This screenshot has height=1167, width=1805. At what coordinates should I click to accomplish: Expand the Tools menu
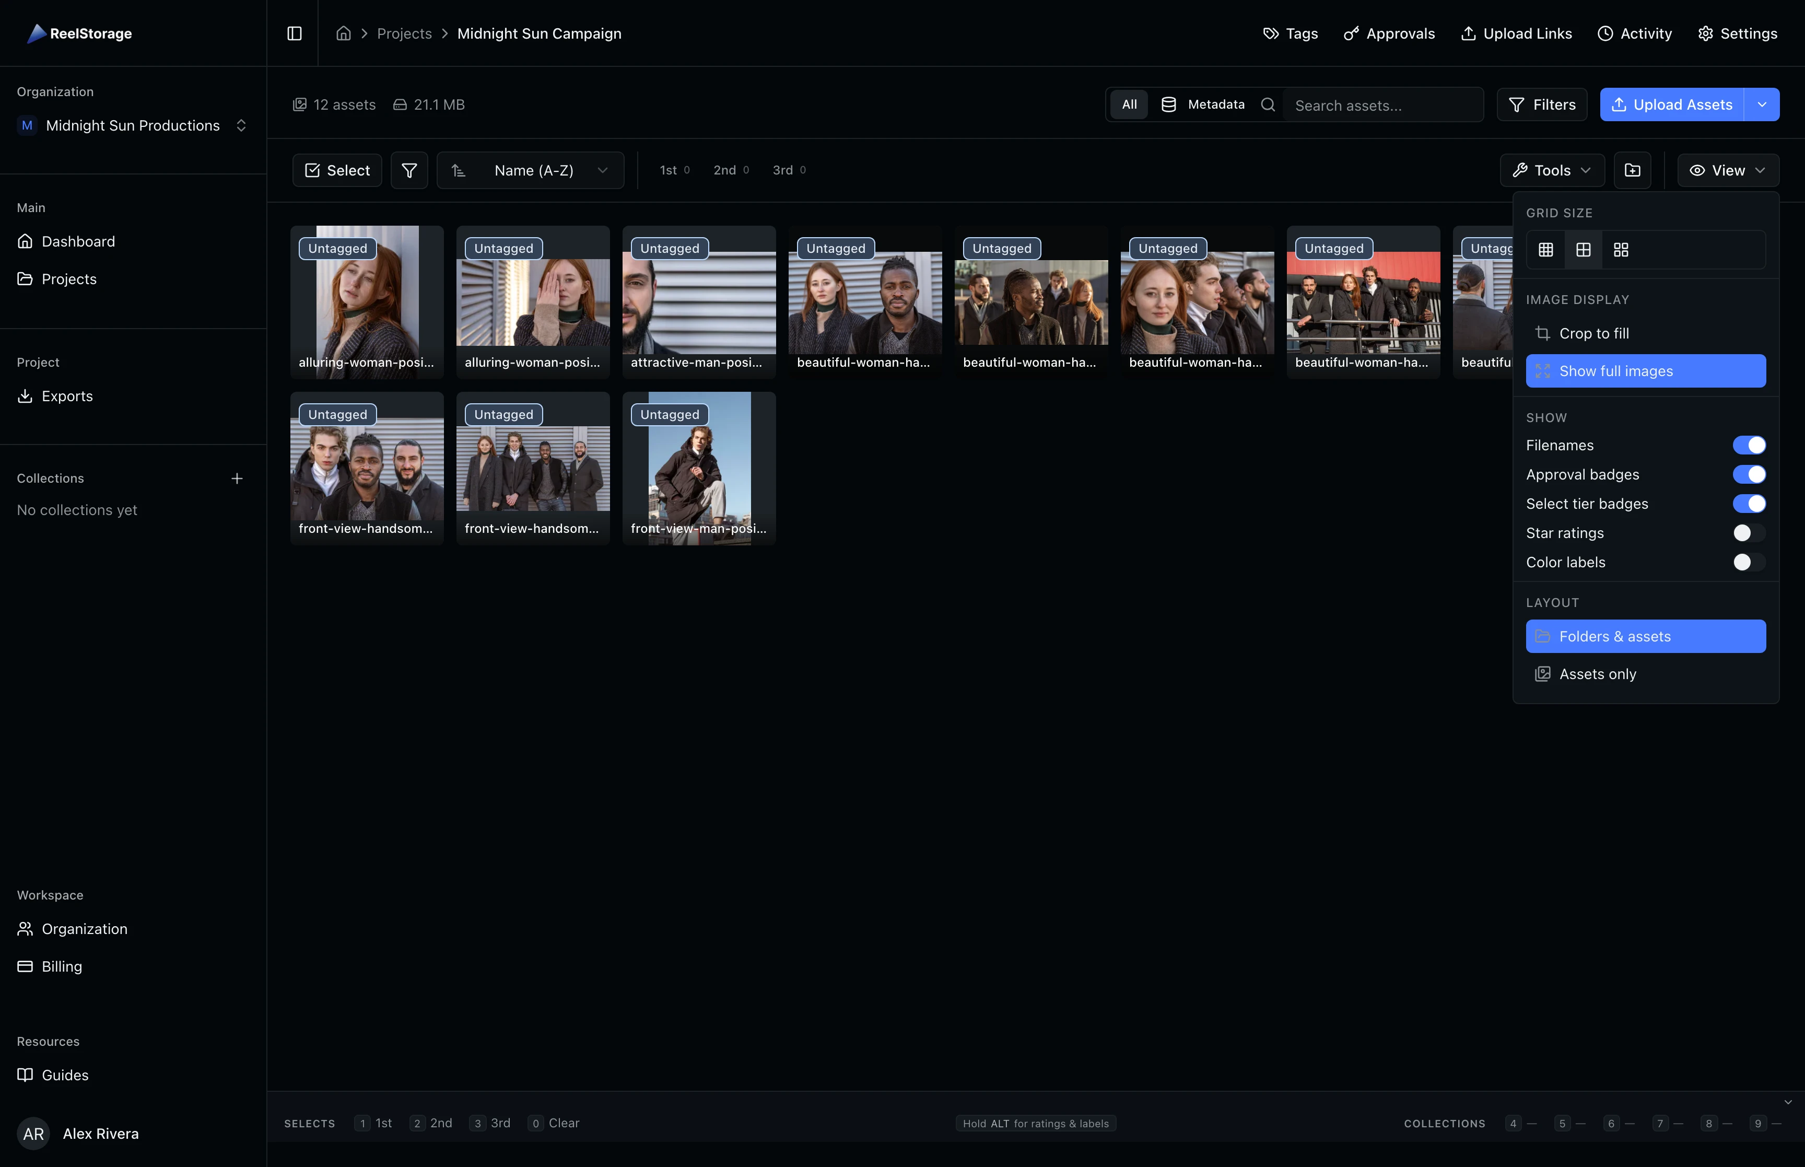tap(1551, 170)
